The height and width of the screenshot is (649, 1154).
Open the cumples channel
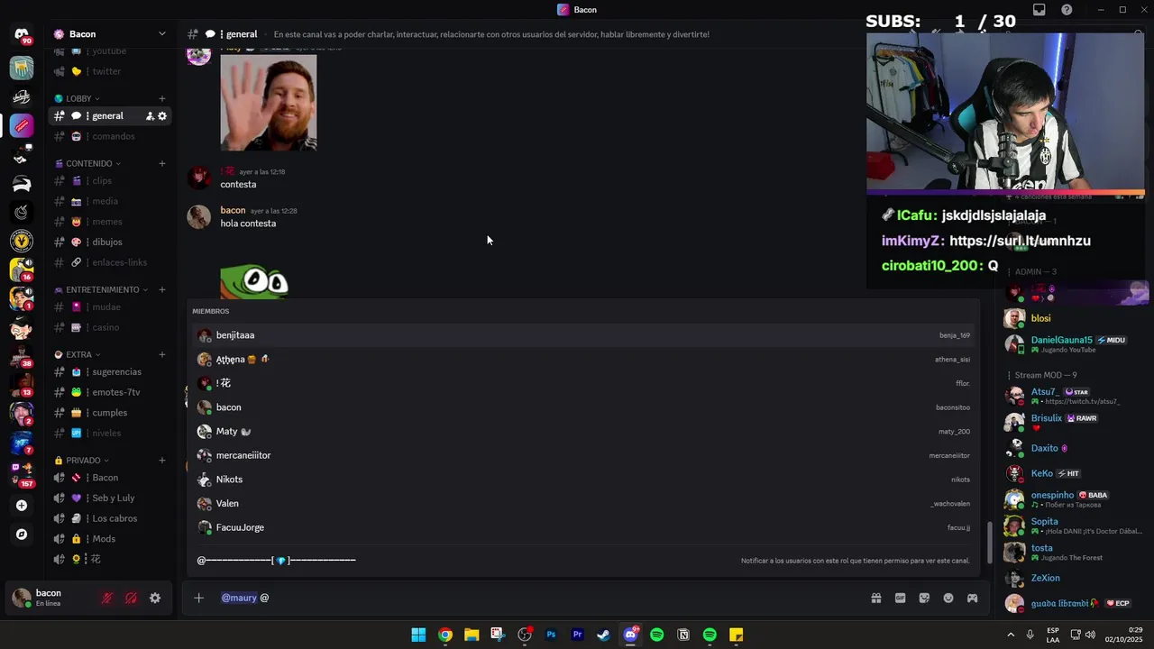click(x=110, y=413)
